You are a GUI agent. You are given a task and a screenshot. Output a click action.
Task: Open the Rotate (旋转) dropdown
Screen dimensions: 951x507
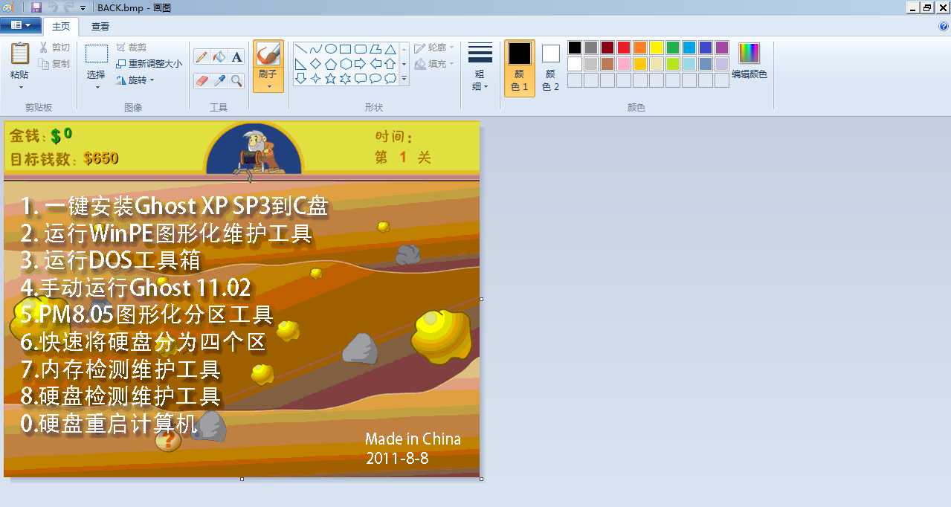click(135, 80)
